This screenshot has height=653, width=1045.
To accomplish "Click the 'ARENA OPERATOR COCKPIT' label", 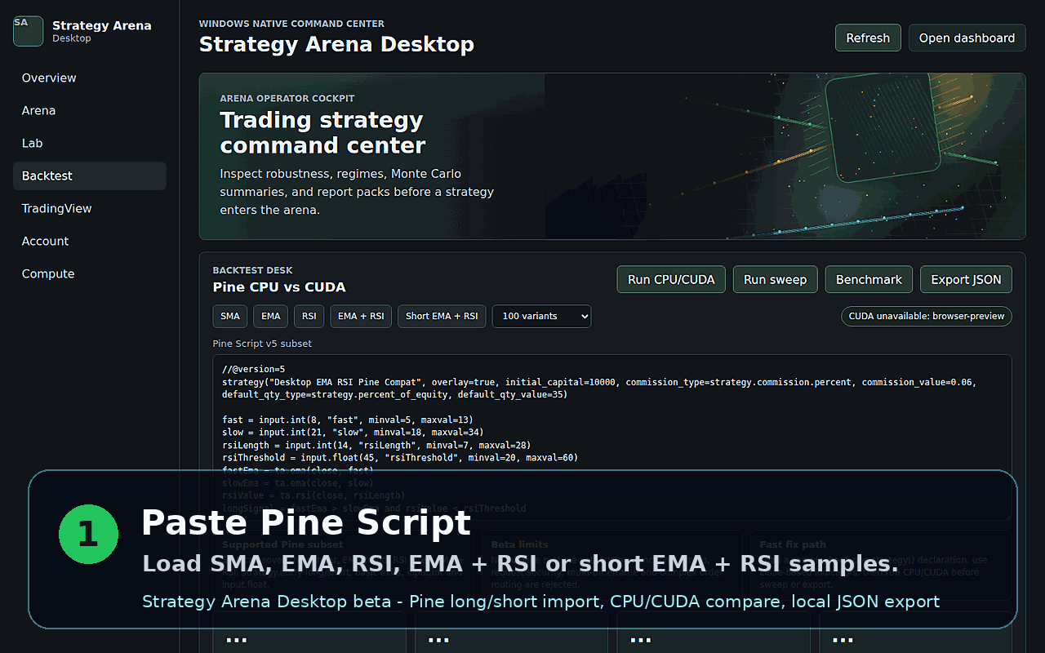I will click(287, 98).
